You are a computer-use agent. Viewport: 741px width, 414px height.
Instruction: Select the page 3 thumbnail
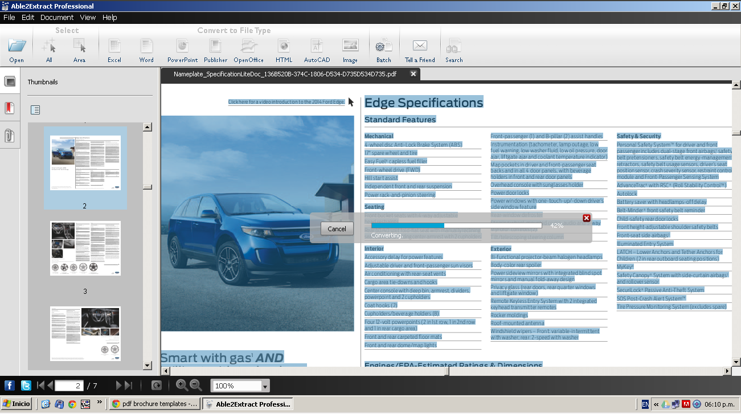85,249
